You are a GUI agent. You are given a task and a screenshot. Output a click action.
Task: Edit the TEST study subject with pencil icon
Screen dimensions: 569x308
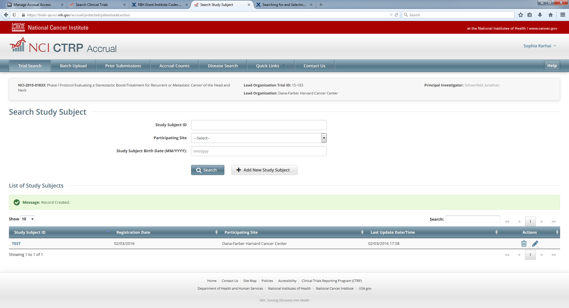pos(535,243)
